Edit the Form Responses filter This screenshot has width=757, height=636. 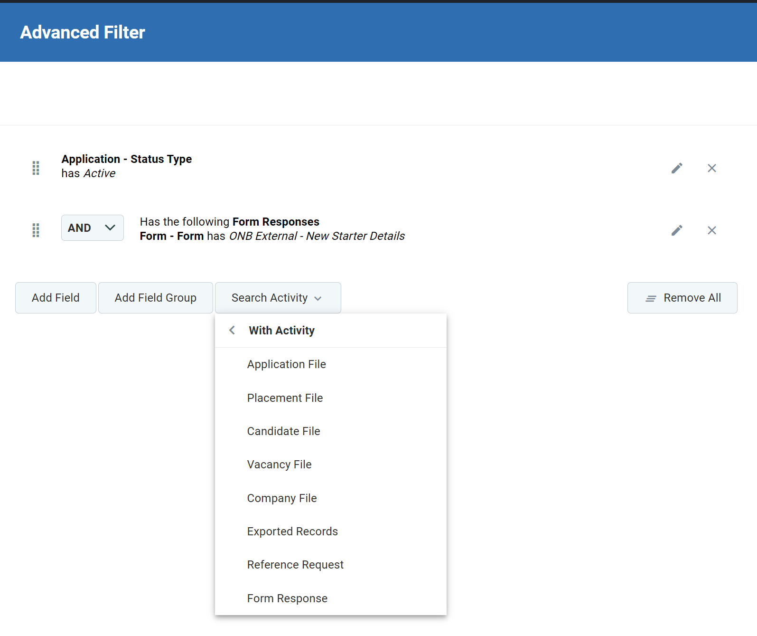click(677, 230)
